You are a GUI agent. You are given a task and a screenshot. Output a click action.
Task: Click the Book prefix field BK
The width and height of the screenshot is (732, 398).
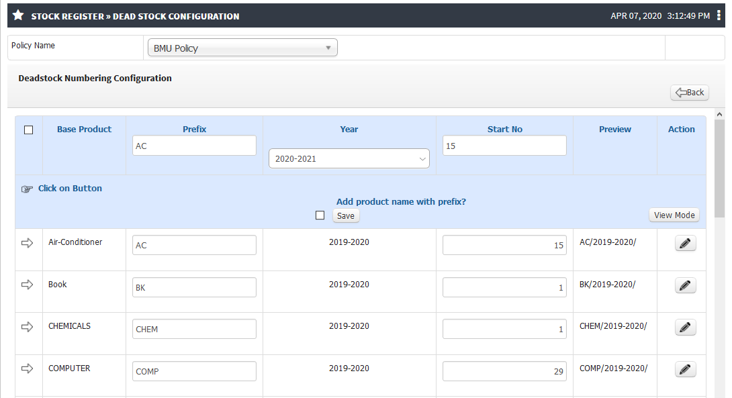(194, 287)
